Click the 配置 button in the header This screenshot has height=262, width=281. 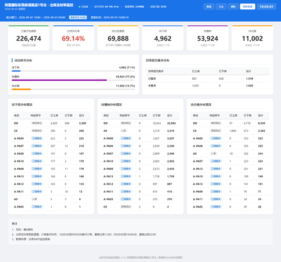tap(209, 7)
